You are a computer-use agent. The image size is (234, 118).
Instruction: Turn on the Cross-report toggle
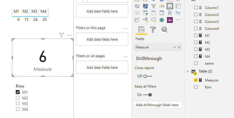pos(147,76)
